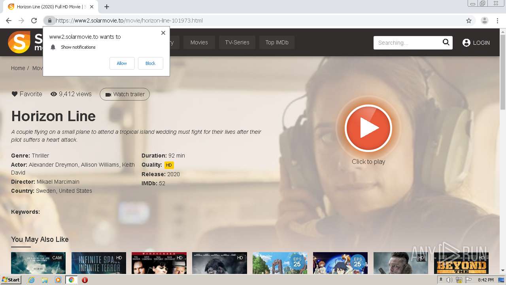The image size is (506, 285).
Task: Allow notifications from solarmovie
Action: pos(122,63)
